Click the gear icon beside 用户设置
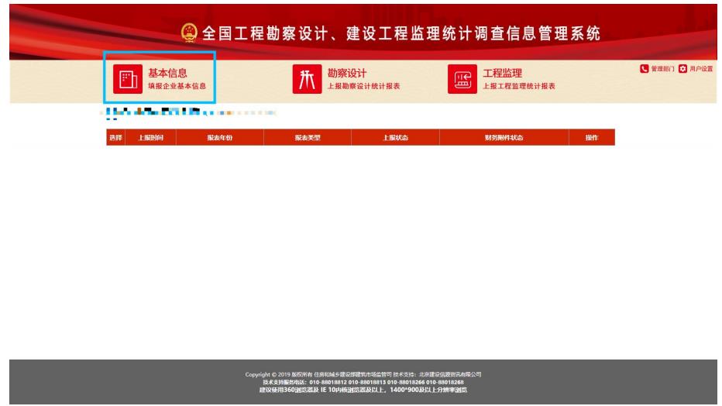 tap(682, 69)
